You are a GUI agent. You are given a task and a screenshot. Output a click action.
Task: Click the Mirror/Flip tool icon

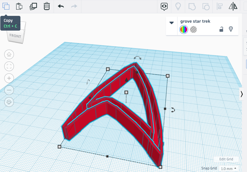[x=233, y=7]
